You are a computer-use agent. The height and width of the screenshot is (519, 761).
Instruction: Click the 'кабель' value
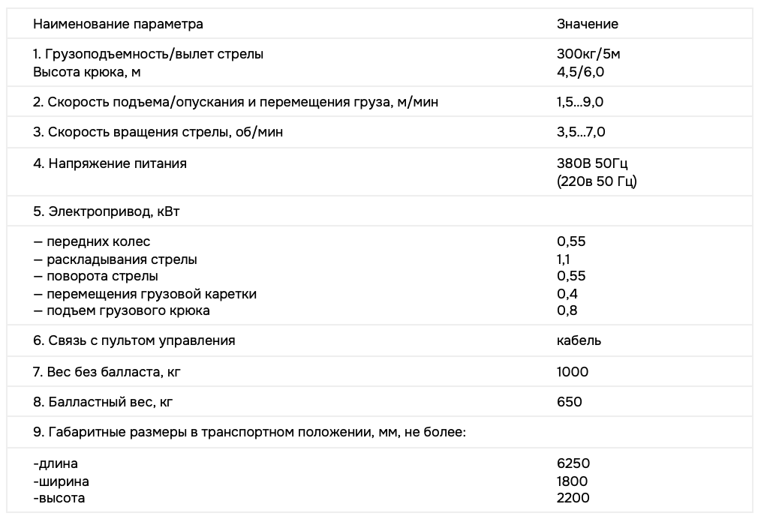[x=579, y=340]
